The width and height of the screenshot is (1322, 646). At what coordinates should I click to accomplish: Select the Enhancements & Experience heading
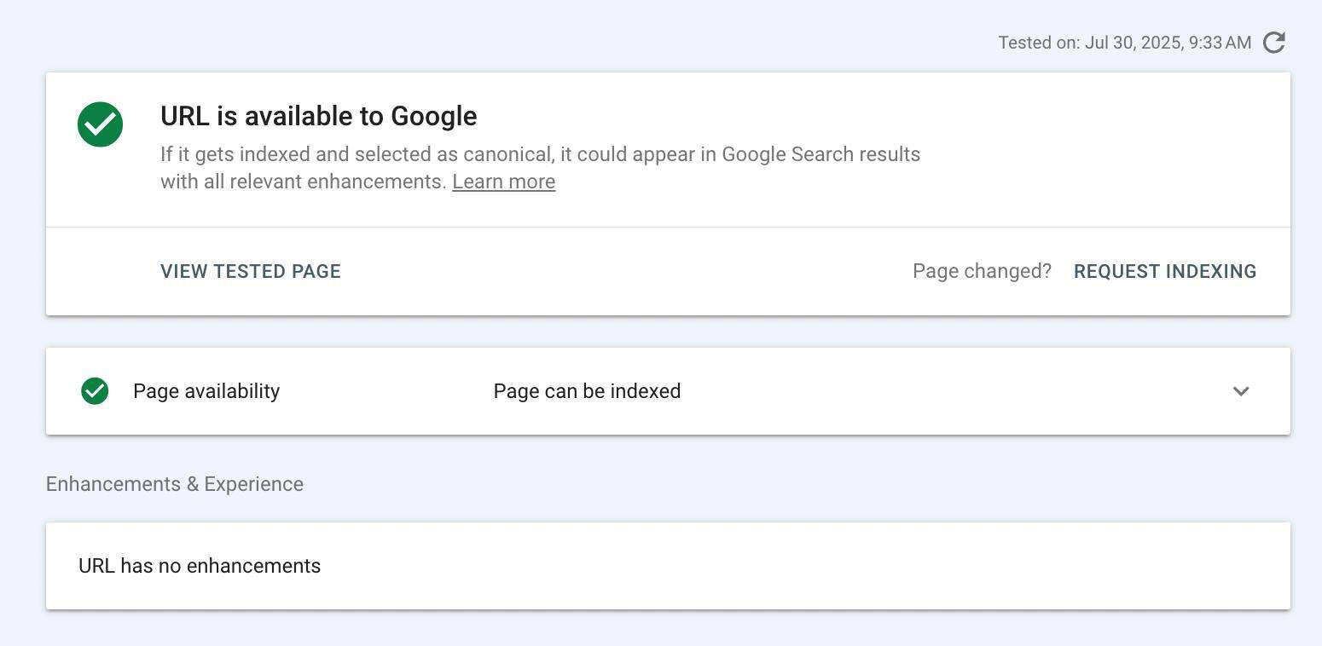[x=174, y=483]
